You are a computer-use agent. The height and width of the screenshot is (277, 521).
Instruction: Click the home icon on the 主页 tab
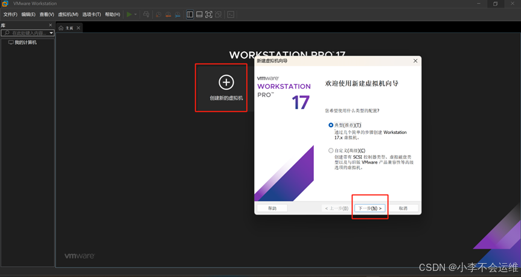[x=61, y=28]
